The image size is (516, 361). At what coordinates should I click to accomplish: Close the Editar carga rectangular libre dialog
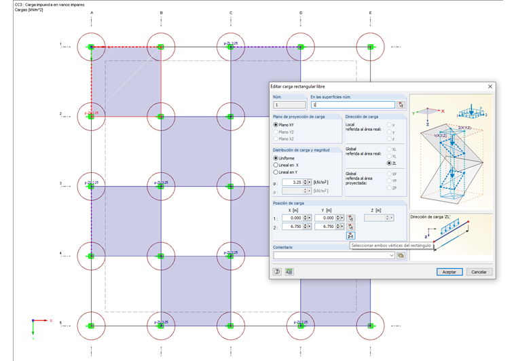pyautogui.click(x=490, y=86)
